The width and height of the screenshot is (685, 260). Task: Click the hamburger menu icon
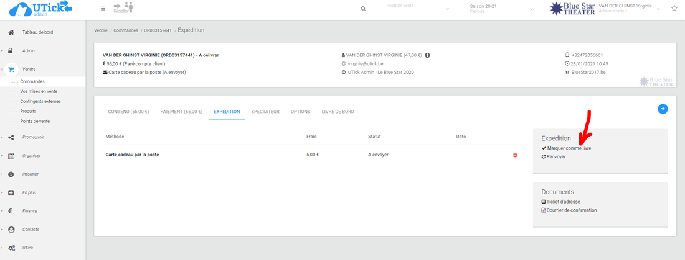(103, 9)
